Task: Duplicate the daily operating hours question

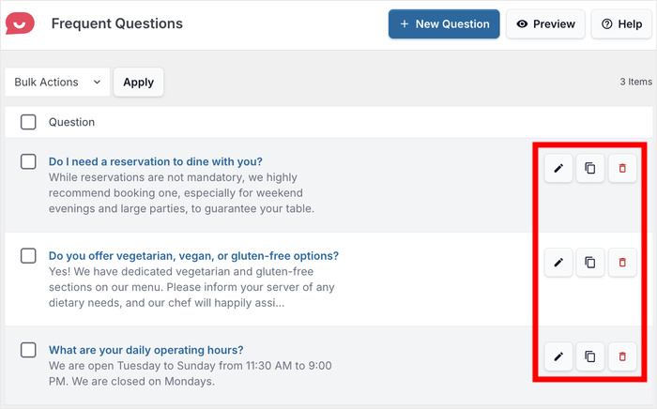Action: click(x=589, y=356)
